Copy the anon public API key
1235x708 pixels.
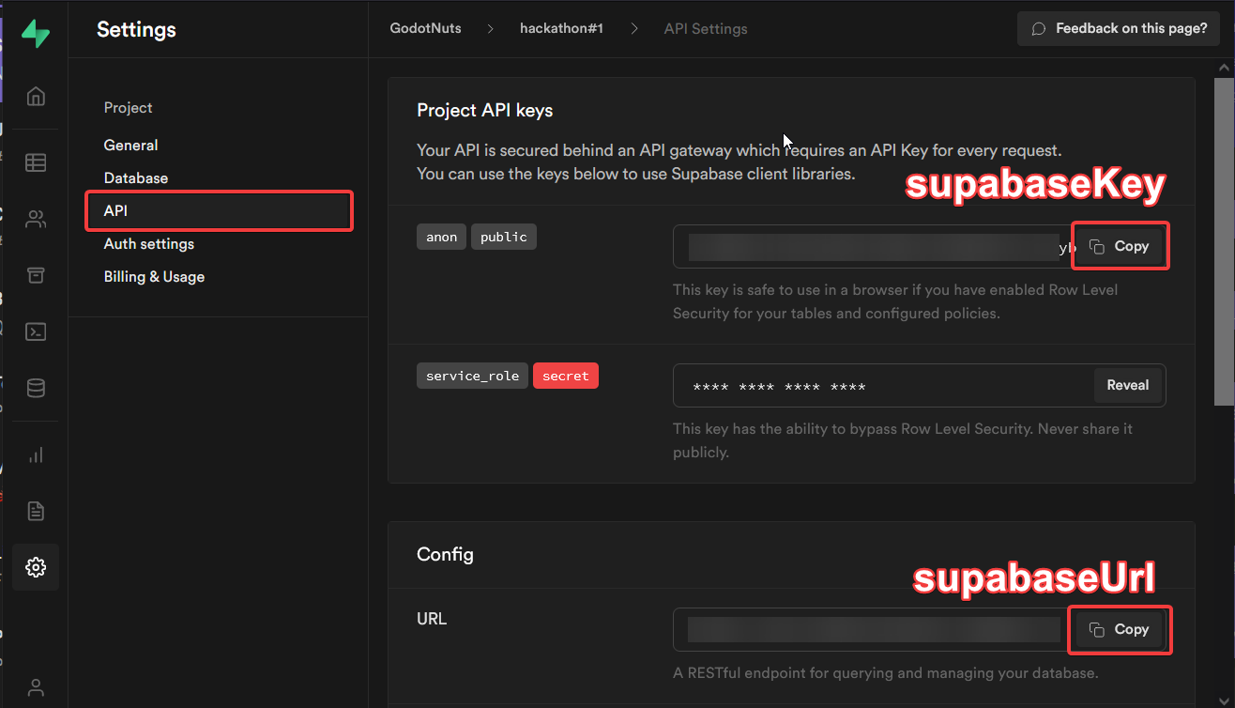pyautogui.click(x=1120, y=246)
